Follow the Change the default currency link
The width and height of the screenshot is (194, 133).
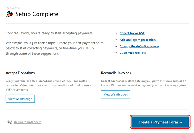(139, 46)
